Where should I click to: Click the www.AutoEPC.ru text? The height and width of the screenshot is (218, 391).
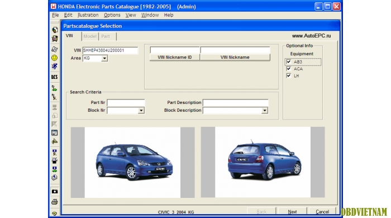(312, 36)
